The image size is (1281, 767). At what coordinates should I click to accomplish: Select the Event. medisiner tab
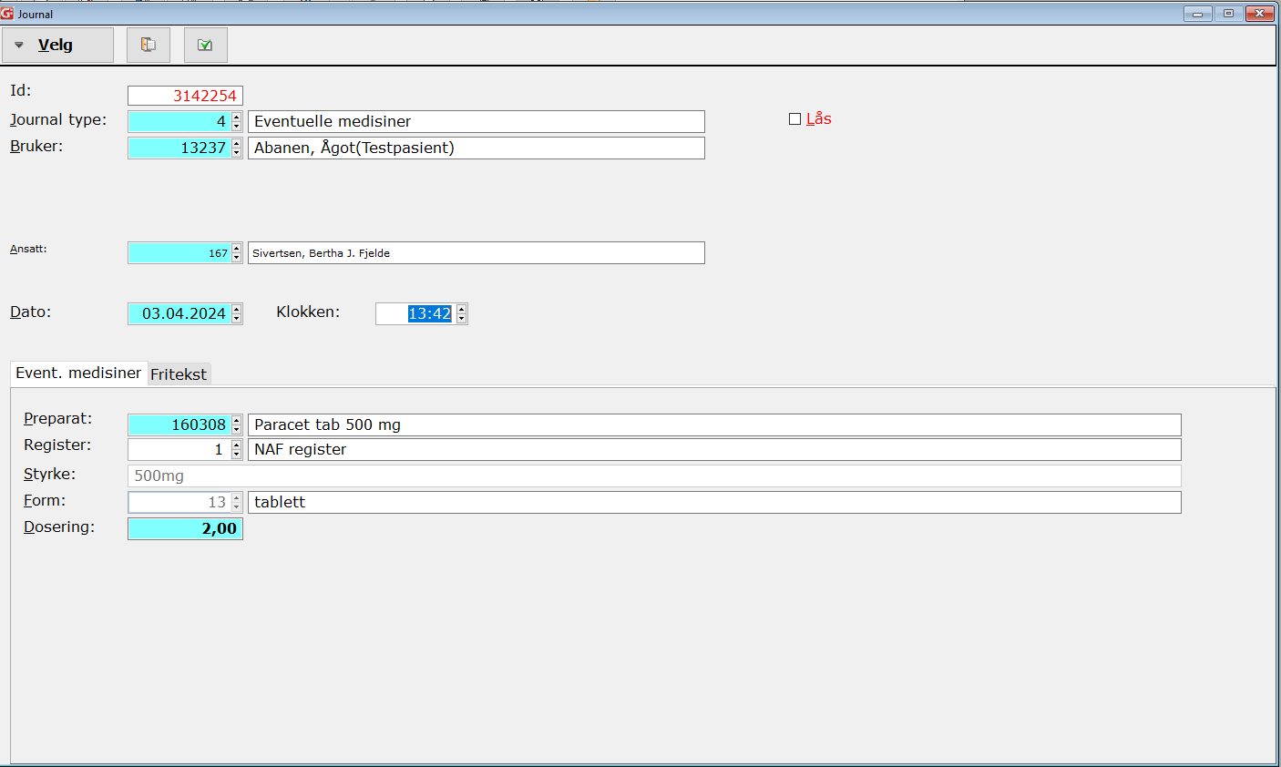78,373
